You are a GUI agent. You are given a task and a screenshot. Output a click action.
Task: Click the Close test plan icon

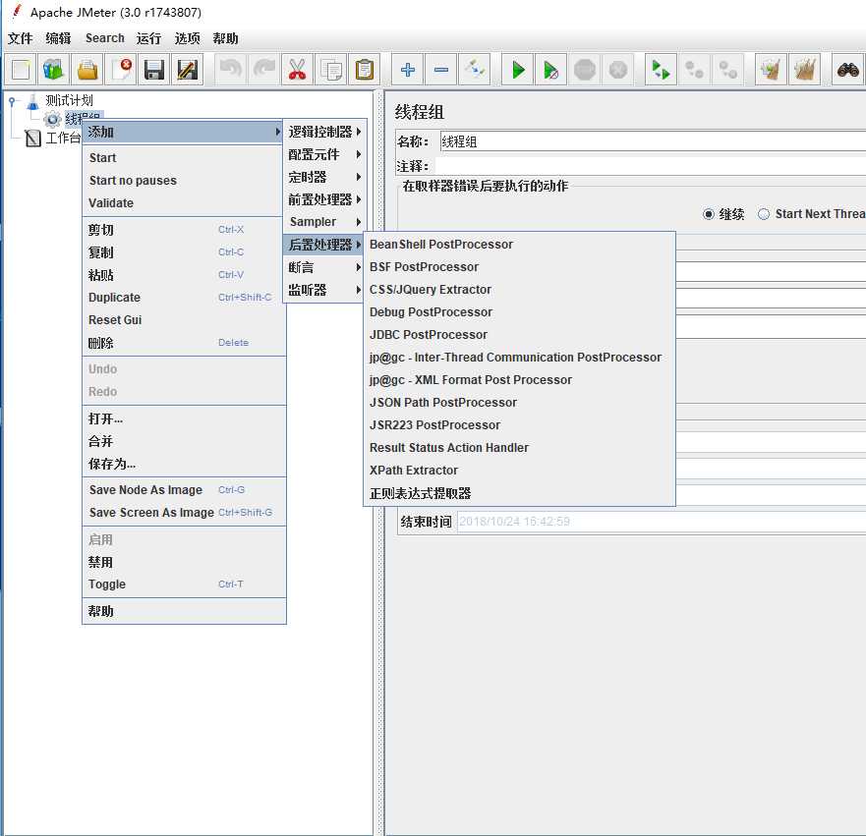click(x=121, y=70)
